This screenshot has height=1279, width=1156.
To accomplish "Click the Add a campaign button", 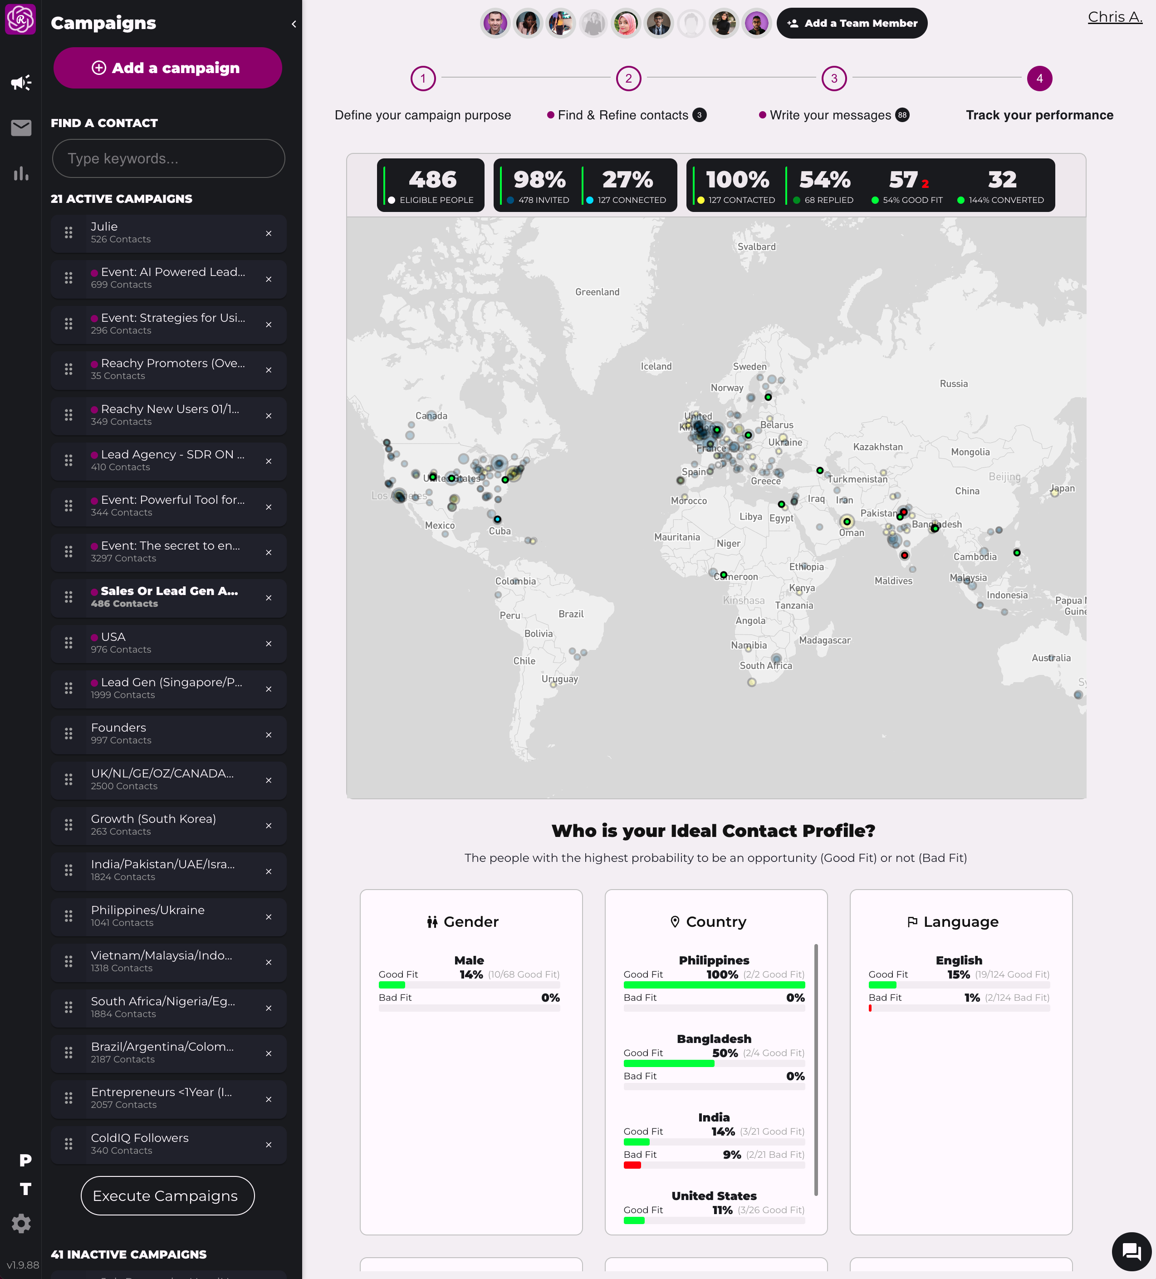I will [167, 68].
